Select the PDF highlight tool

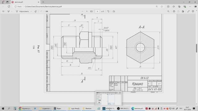pyautogui.click(x=9, y=11)
